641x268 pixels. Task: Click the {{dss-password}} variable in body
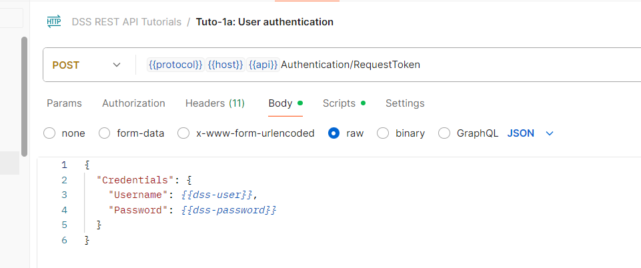point(229,210)
